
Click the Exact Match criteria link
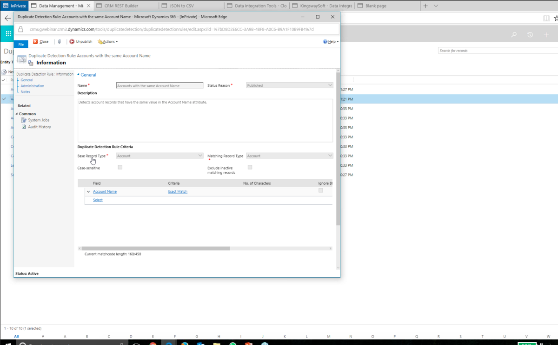coord(178,192)
